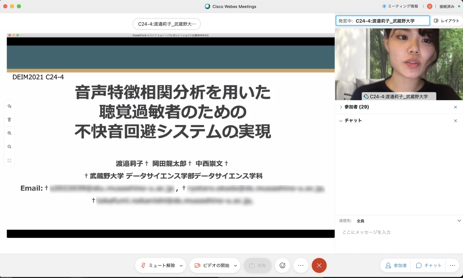Zoom in on the shared presentation
This screenshot has width=463, height=278.
pyautogui.click(x=9, y=133)
